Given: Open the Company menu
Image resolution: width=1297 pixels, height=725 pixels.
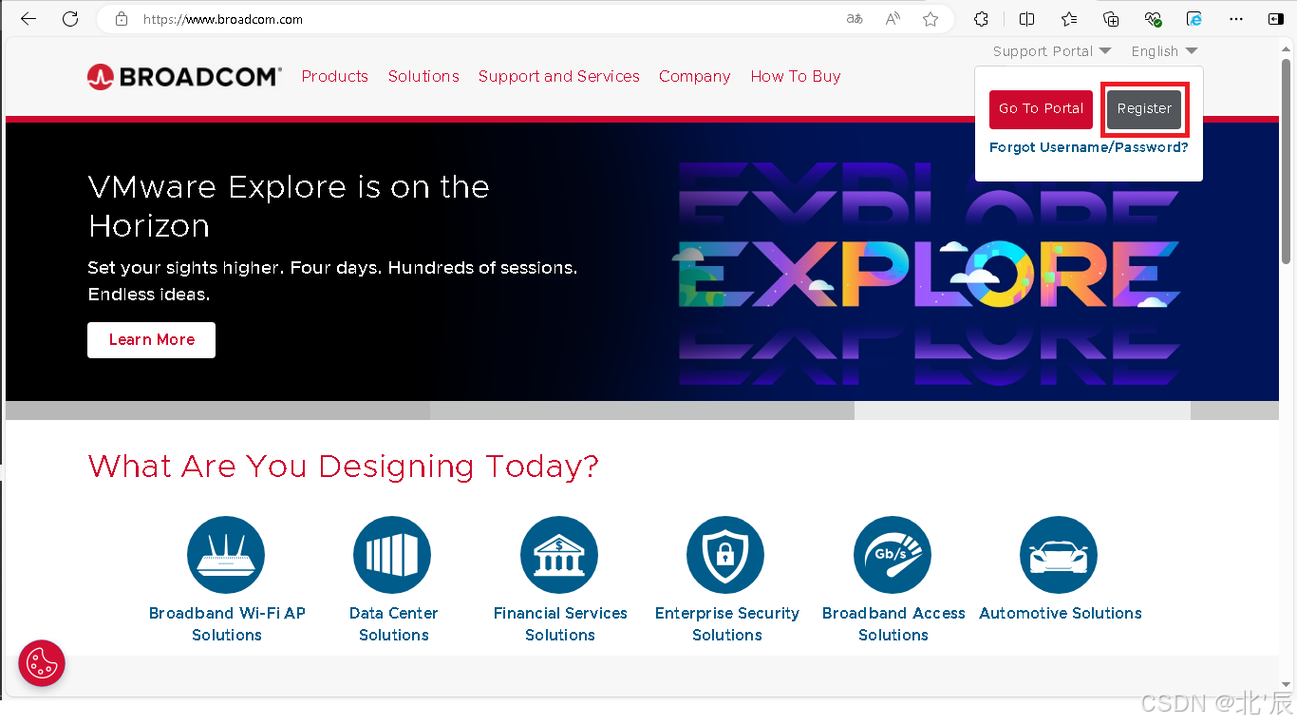Looking at the screenshot, I should tap(695, 76).
